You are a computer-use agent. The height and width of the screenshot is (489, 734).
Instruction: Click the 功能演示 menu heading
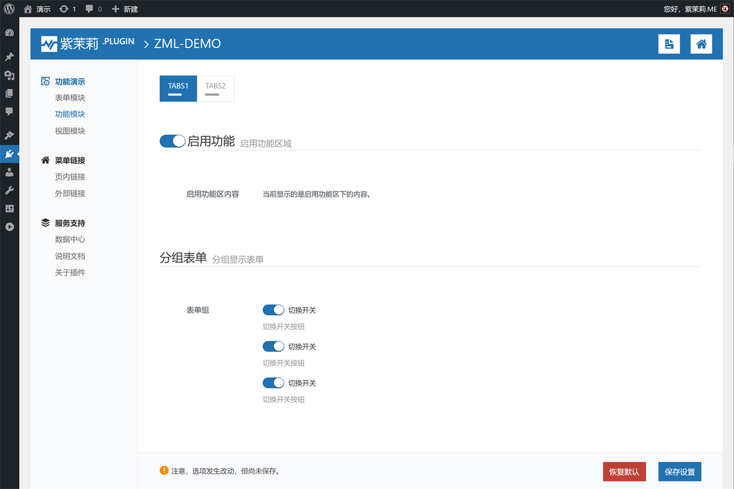pos(70,82)
